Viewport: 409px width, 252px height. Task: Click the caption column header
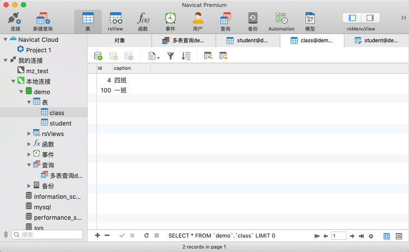(132, 68)
